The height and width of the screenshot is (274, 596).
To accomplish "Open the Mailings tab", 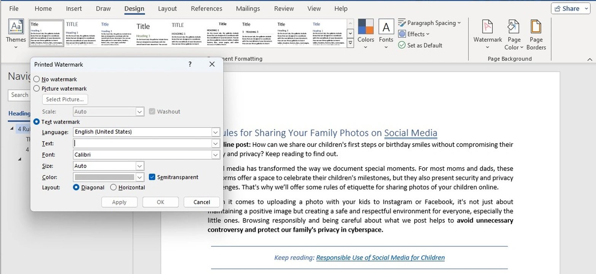I will (x=248, y=8).
